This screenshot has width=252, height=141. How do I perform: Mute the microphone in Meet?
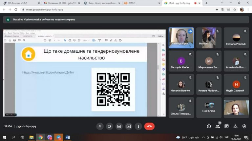(x=100, y=126)
